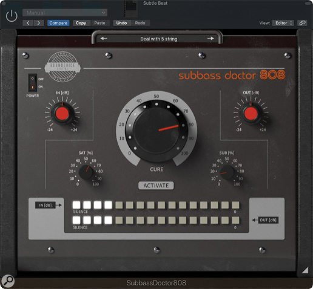Go to the previous preset with left chevron
Image resolution: width=313 pixels, height=289 pixels.
coord(28,23)
